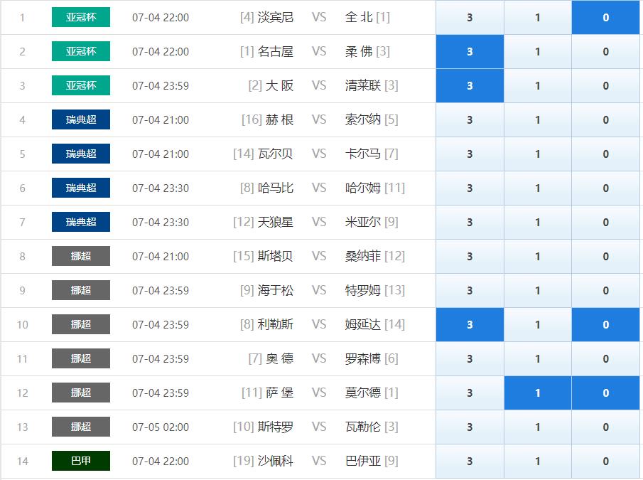Open the home team 天狼星 link

point(275,222)
